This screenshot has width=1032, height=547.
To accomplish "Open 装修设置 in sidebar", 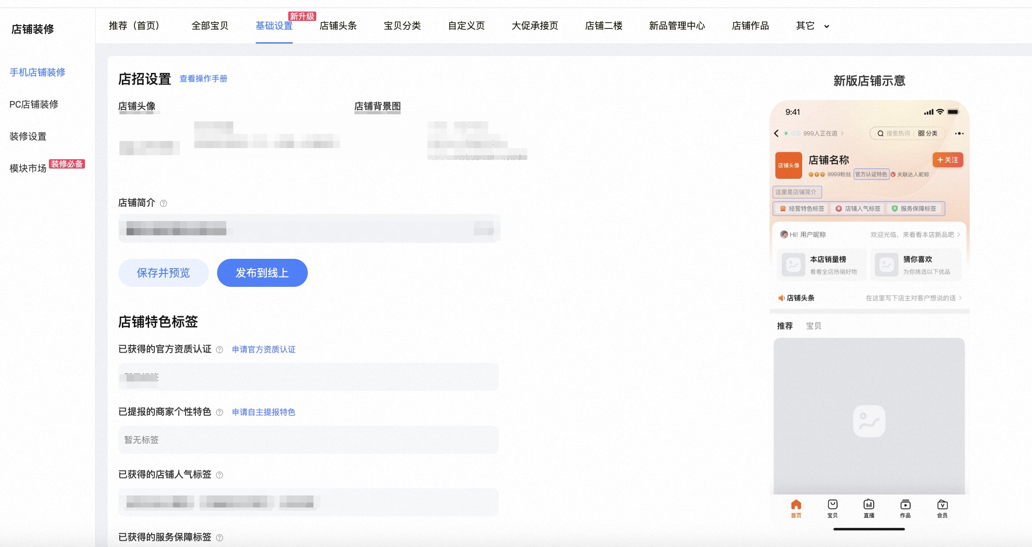I will click(x=28, y=136).
